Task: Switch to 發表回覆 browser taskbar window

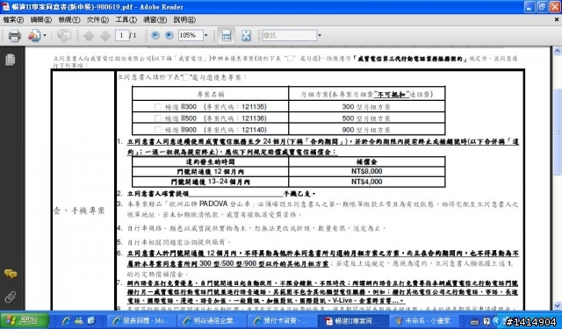Action: tap(141, 321)
